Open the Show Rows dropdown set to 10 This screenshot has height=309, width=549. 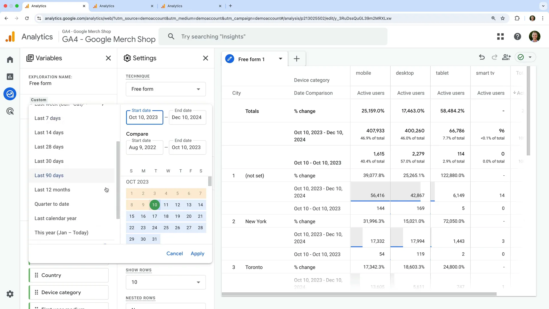coord(166,282)
